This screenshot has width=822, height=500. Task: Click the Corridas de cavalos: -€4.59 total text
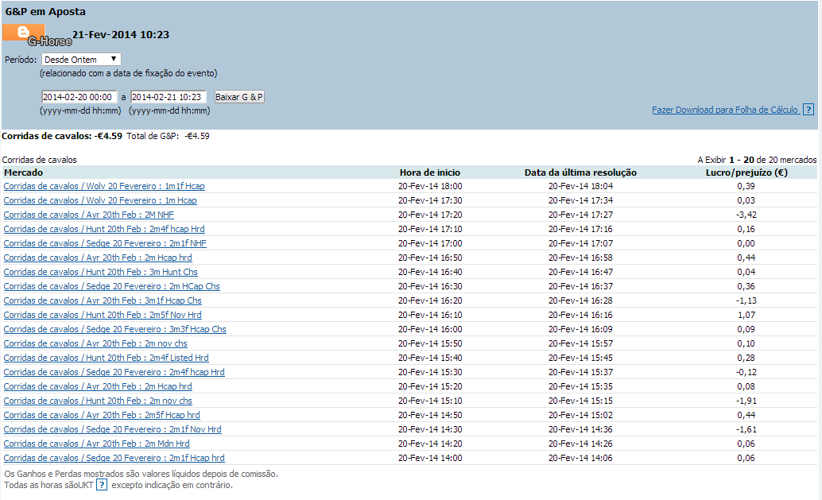(x=62, y=136)
